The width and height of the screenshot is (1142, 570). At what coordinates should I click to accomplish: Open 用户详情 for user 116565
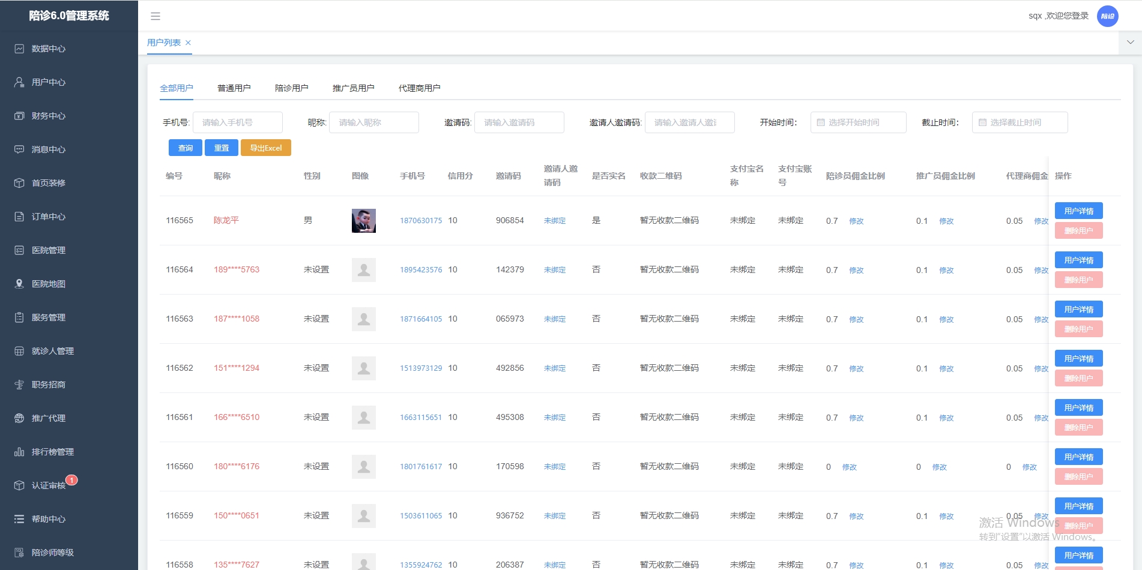coord(1078,211)
